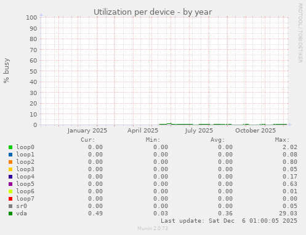Click the vda green line on the graph
The image size is (306, 235).
point(223,124)
